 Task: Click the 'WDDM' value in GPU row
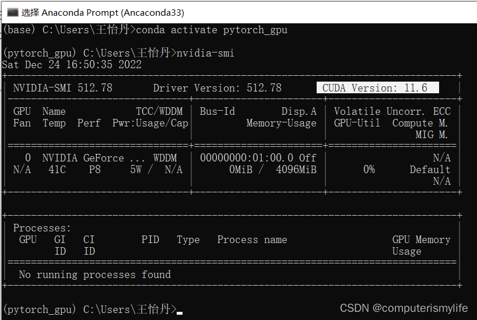point(165,158)
